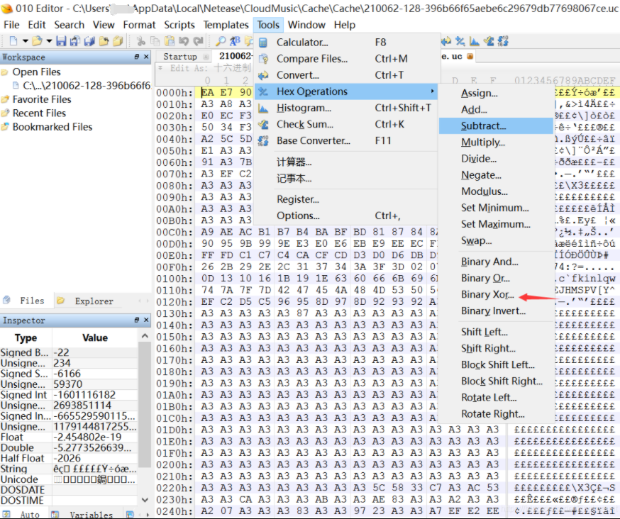Click the Hex Operations toolbar icon

[x=460, y=41]
